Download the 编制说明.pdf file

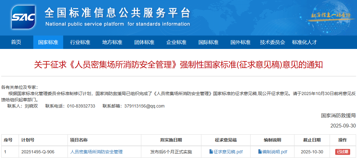[x=275, y=152]
